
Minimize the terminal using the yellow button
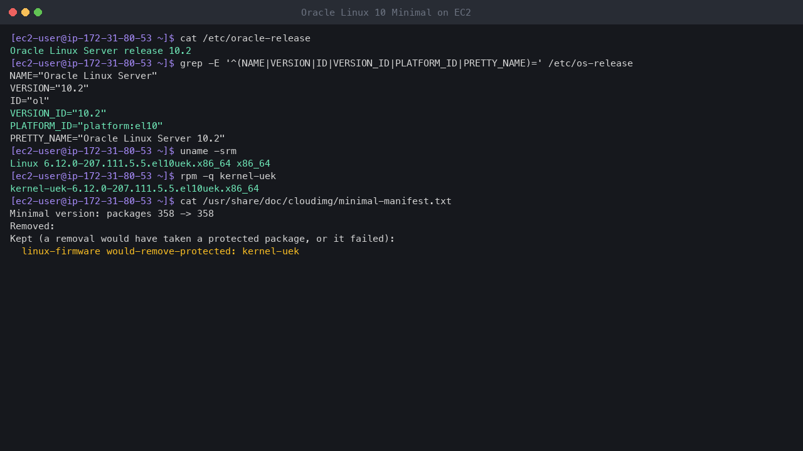point(25,13)
